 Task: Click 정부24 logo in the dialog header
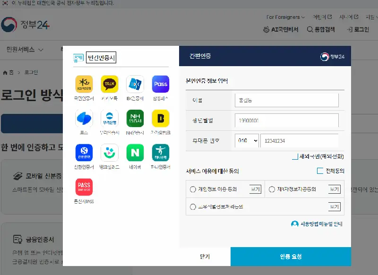click(x=332, y=57)
